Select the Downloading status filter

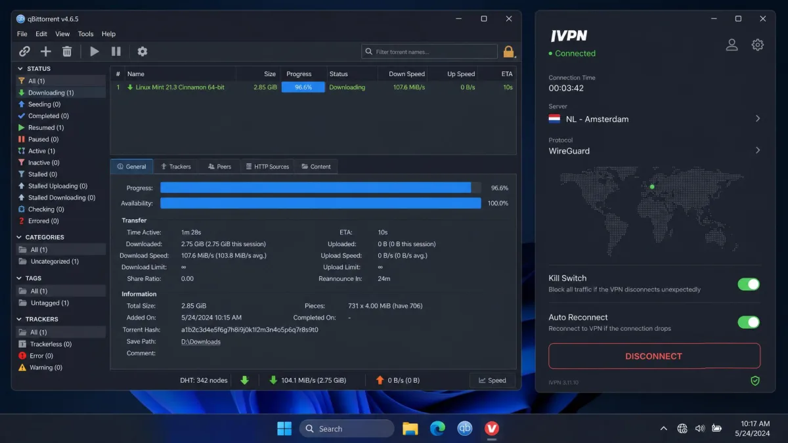point(61,93)
